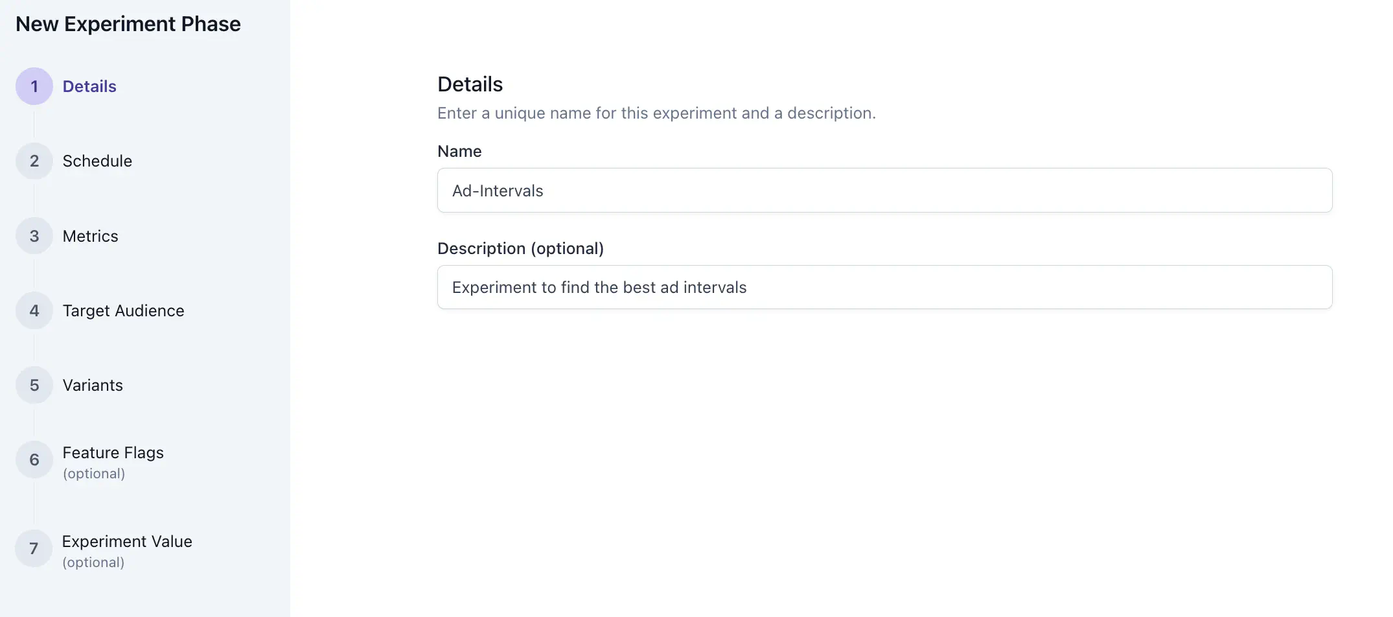Click into the Description text field

(x=884, y=287)
